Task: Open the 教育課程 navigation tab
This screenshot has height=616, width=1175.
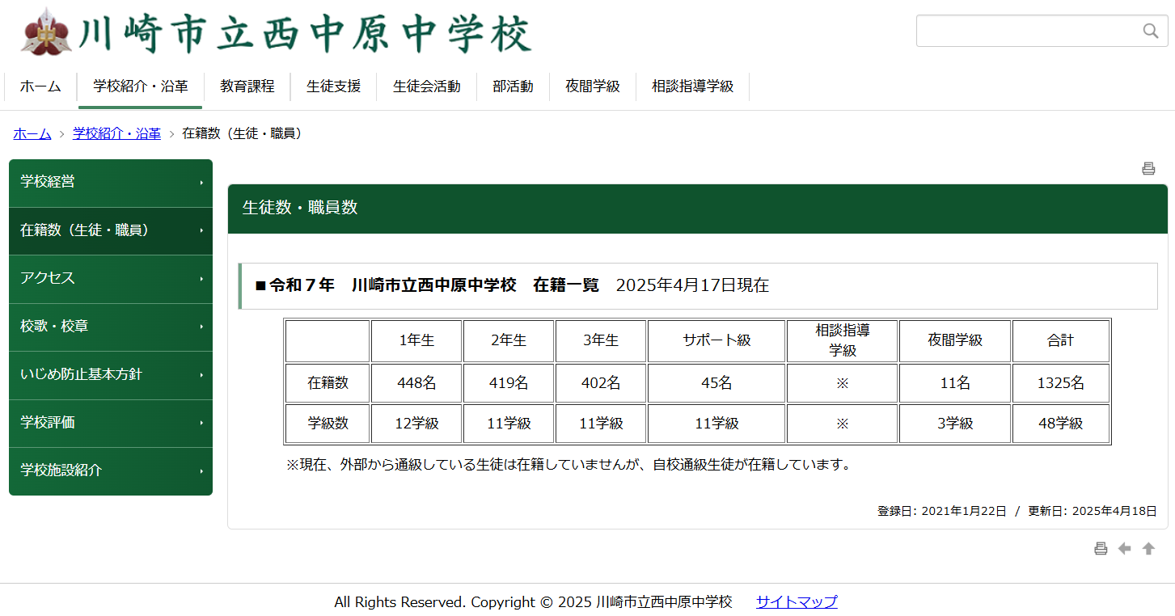Action: point(247,86)
